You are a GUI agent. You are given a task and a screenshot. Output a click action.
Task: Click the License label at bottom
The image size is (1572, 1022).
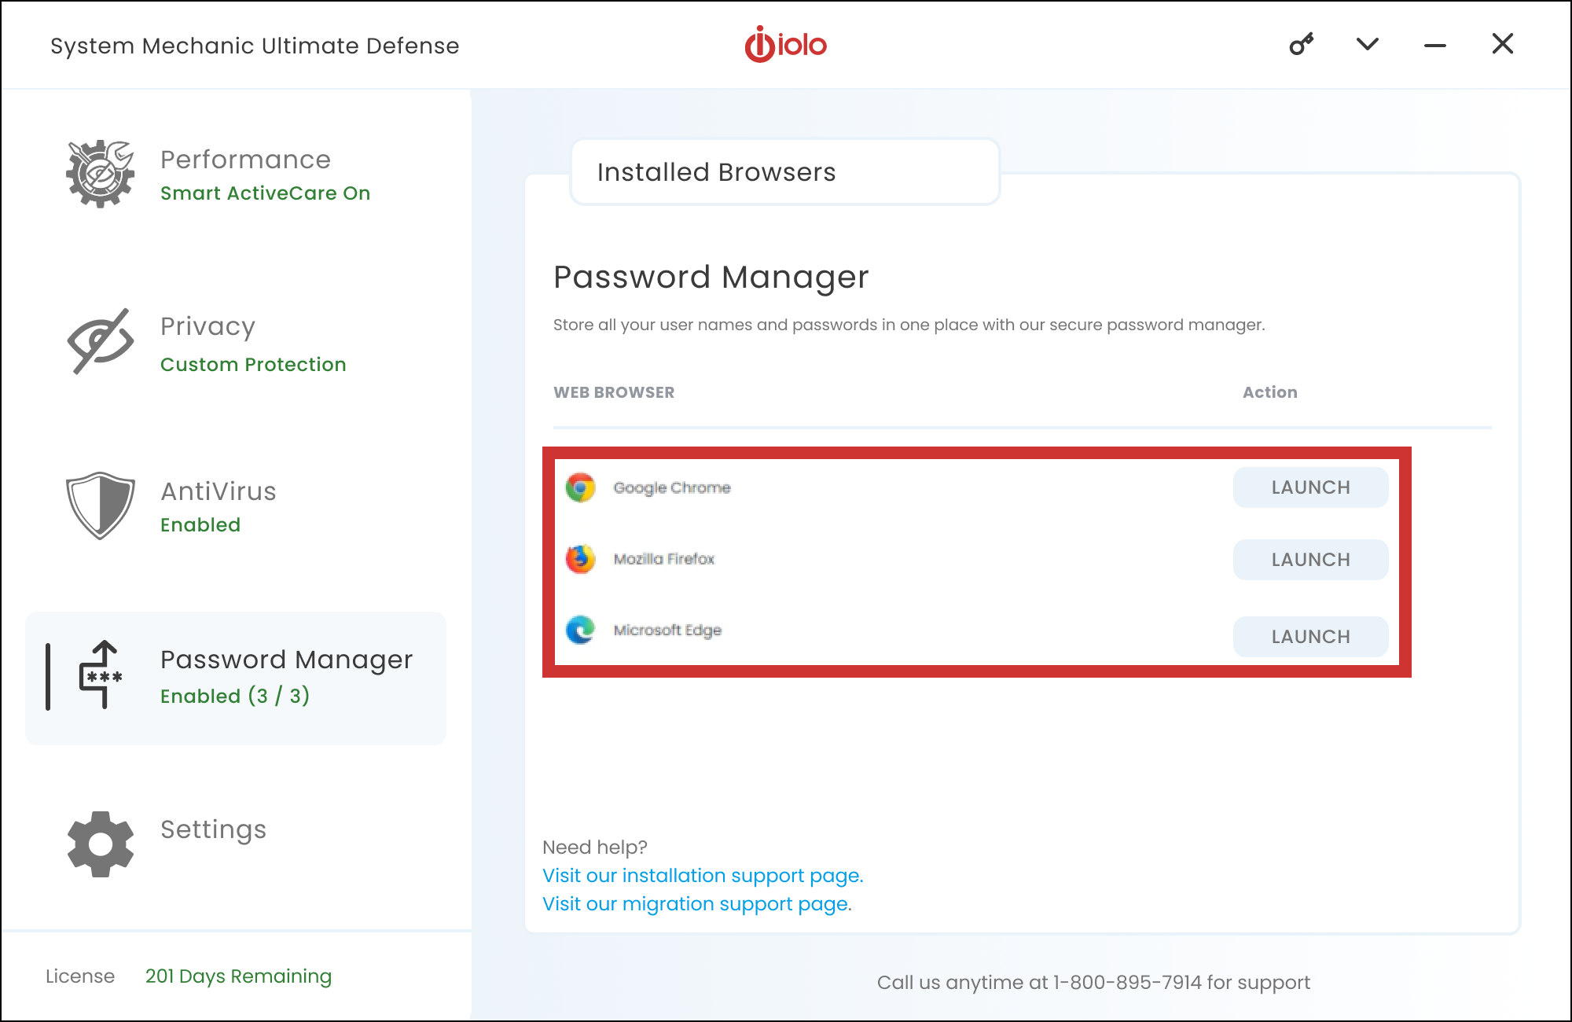pyautogui.click(x=80, y=976)
